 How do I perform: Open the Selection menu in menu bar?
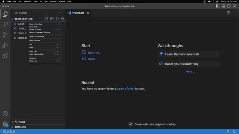27,1
